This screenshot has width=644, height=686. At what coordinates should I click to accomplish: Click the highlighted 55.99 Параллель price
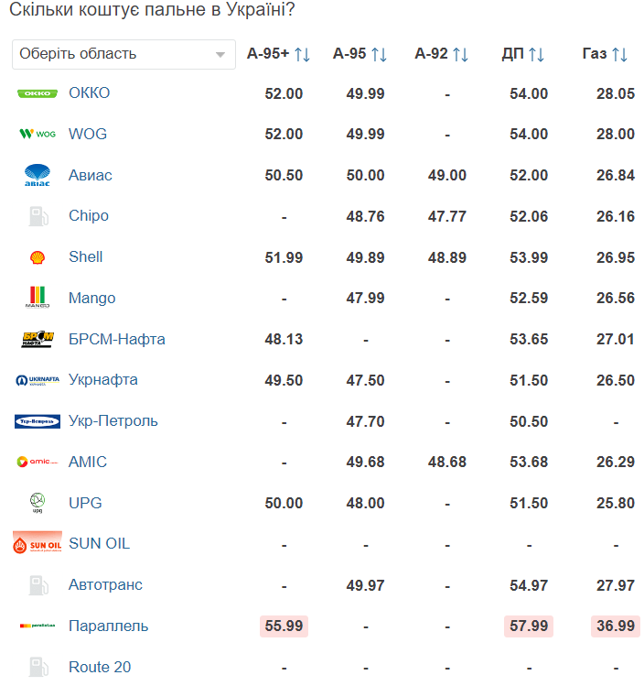pos(284,626)
